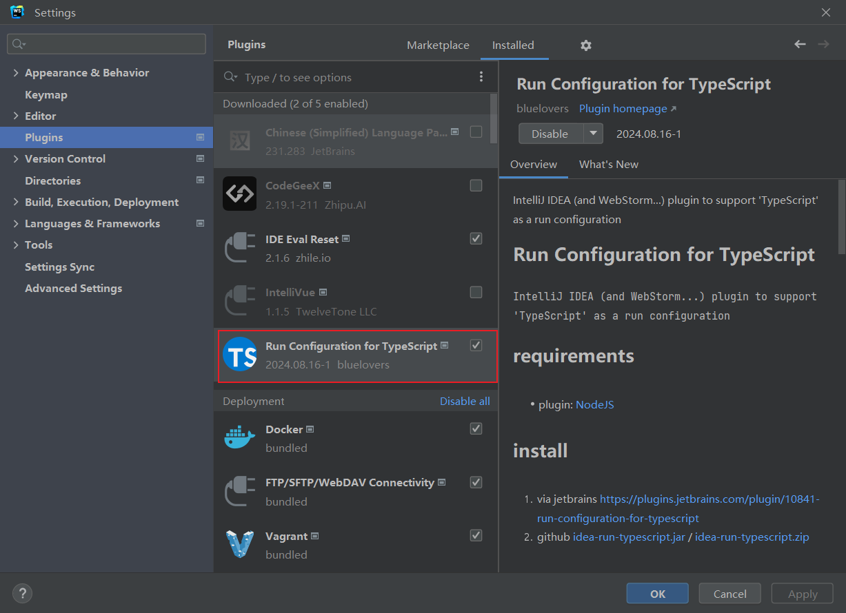Select the CodeGeeX plugin icon
Image resolution: width=846 pixels, height=613 pixels.
tap(239, 194)
